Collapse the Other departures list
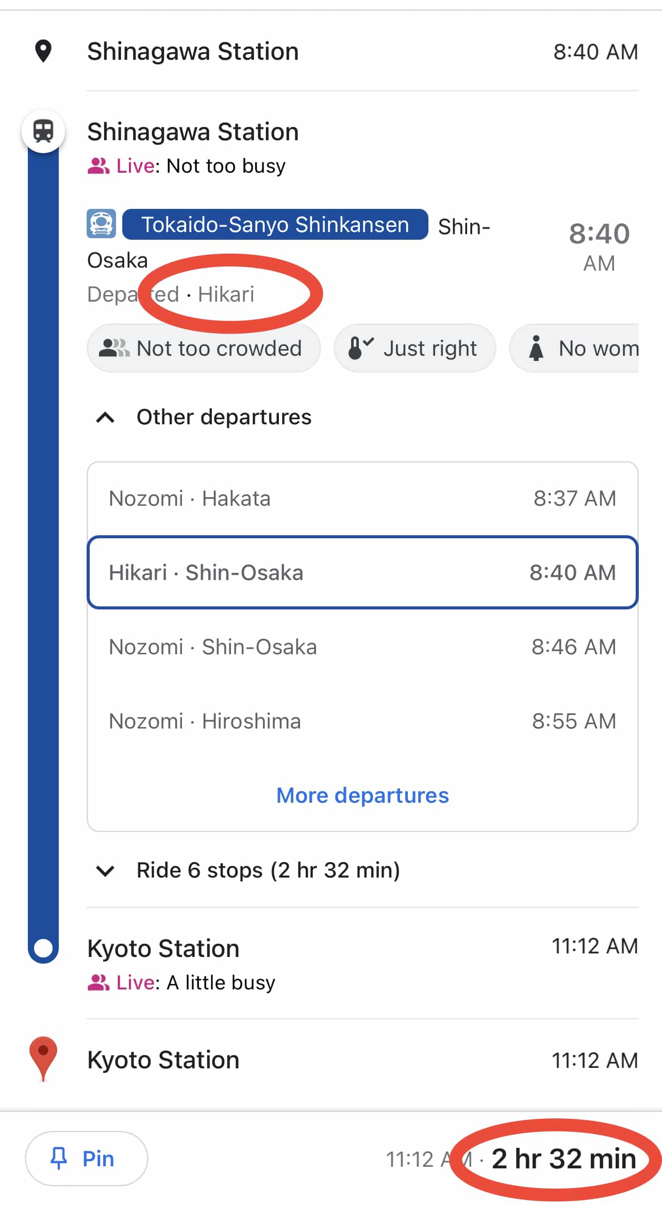The image size is (662, 1205). (105, 417)
